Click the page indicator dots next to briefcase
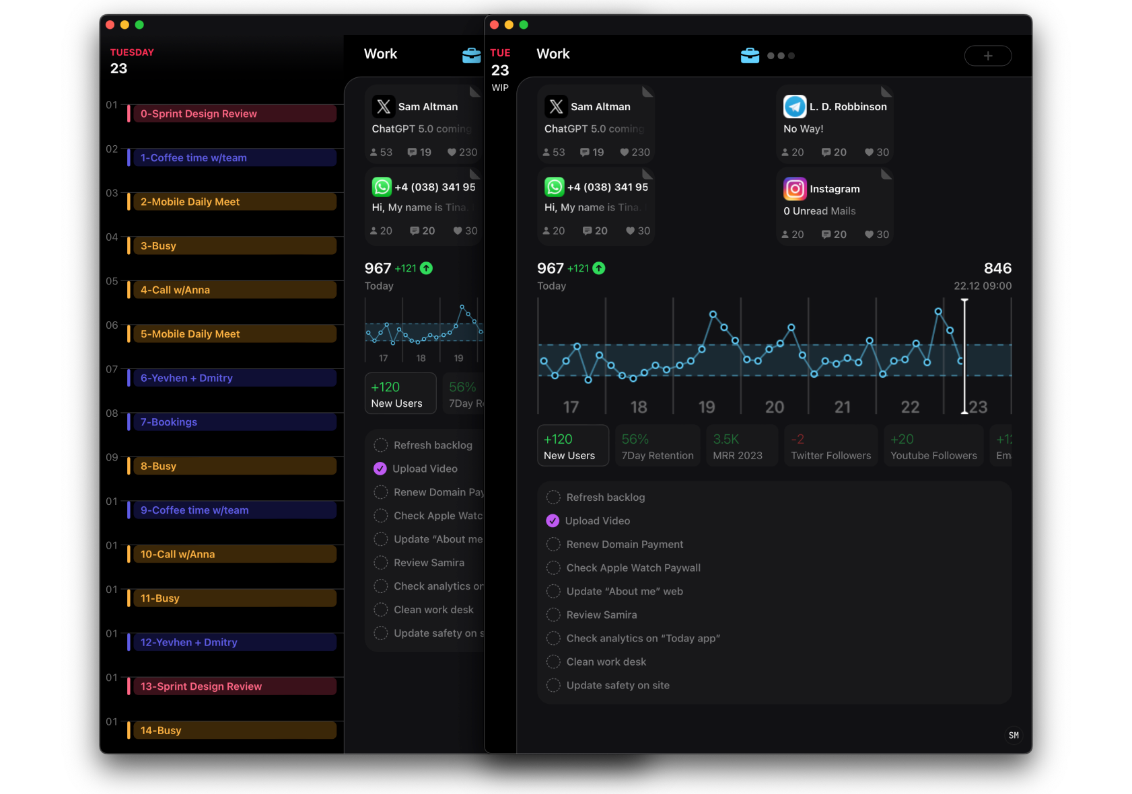The image size is (1132, 794). point(781,56)
